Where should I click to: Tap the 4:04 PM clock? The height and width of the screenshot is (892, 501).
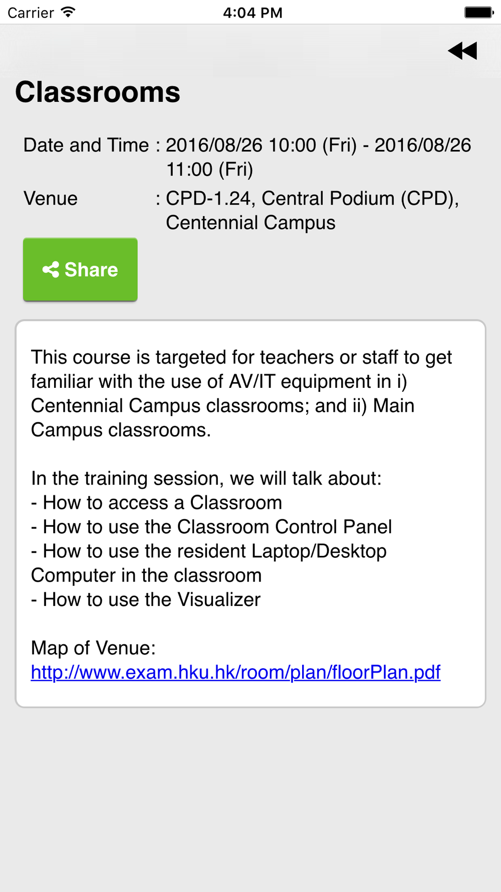(x=253, y=13)
